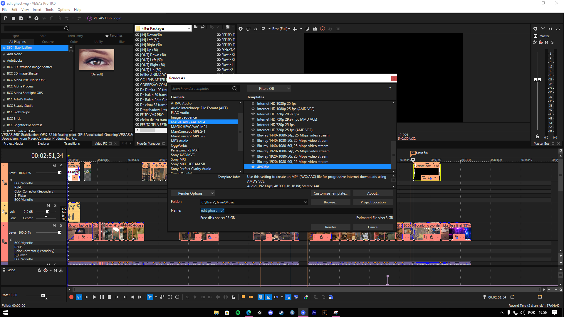
Task: Toggle Automatic Crossfades icon
Action: tap(268, 297)
